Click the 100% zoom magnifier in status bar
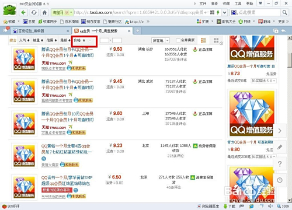This screenshot has height=210, width=292. coord(283,206)
